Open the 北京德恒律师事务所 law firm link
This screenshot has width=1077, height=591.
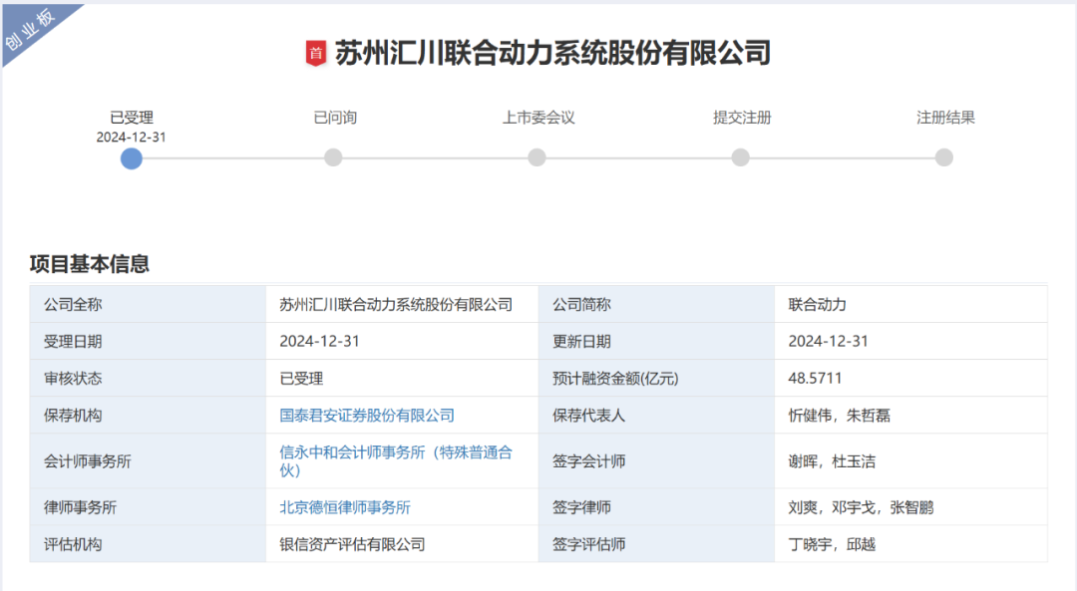point(346,506)
